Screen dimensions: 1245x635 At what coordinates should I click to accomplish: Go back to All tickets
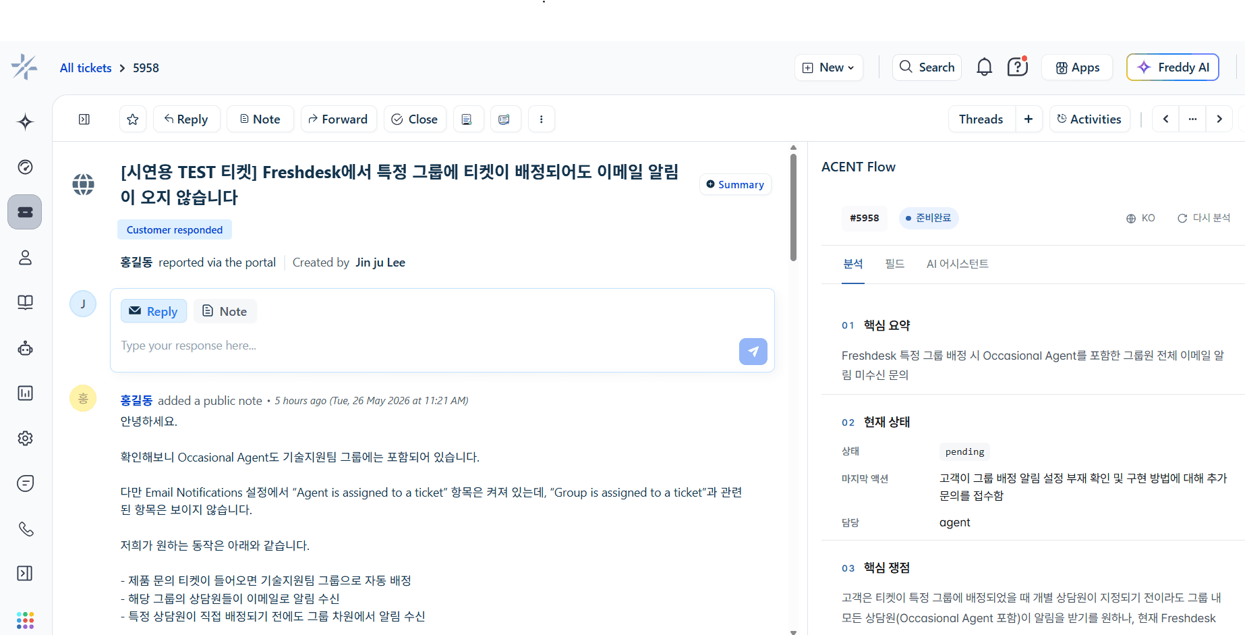(x=86, y=68)
